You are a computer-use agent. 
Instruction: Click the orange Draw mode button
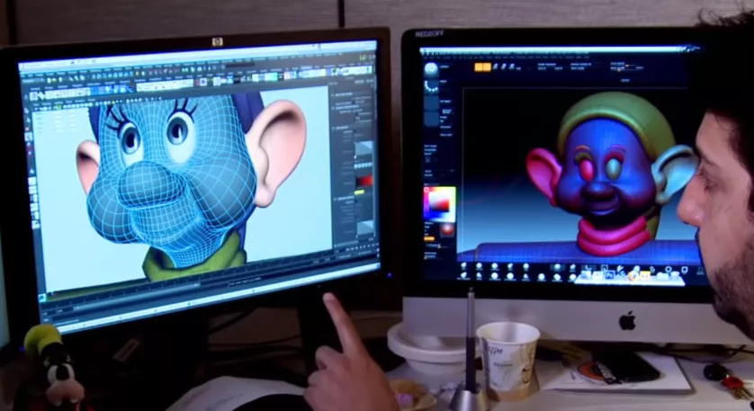487,67
